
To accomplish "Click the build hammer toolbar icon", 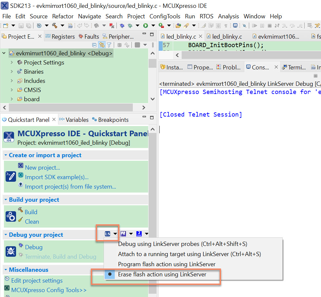I will (55, 26).
